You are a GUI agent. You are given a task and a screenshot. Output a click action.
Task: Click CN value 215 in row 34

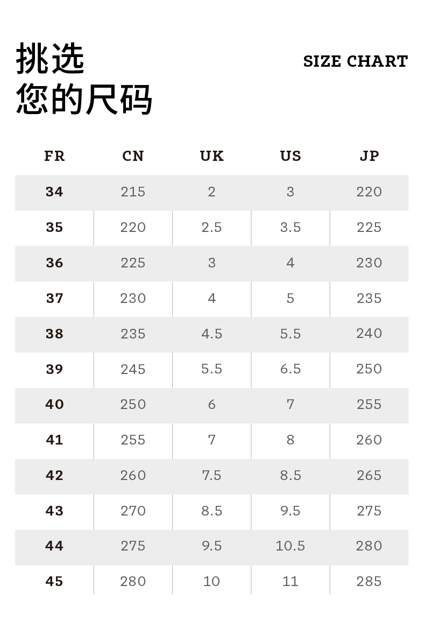(x=133, y=192)
